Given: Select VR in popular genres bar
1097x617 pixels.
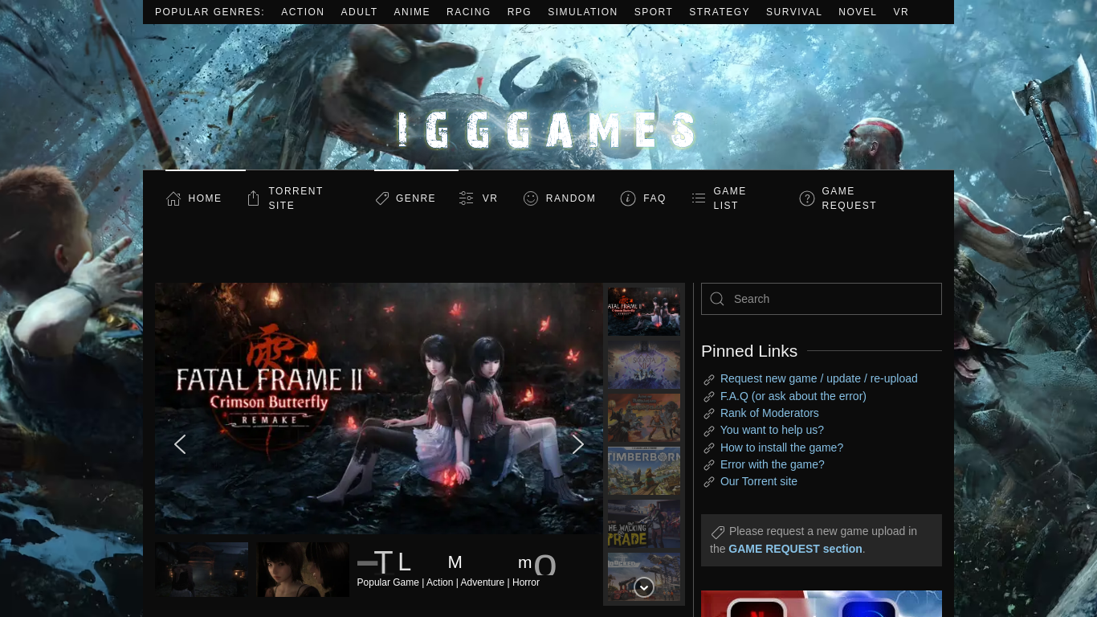Looking at the screenshot, I should (901, 12).
